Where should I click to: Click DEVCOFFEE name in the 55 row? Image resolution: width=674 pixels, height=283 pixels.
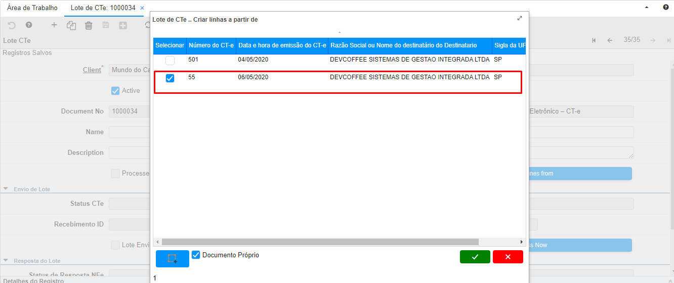(410, 77)
